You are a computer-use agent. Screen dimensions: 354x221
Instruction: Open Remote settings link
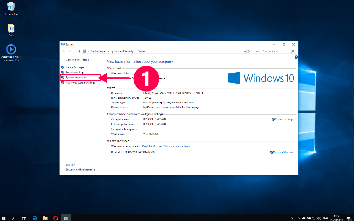[x=75, y=73]
